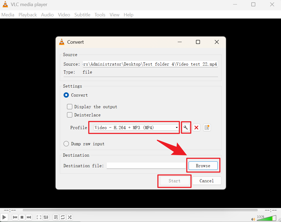Minimize the Convert dialog
Screen dimensions: 281x222
point(180,42)
